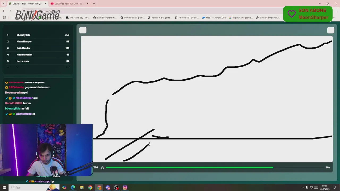Open the touch keyboard tray icon
The image size is (340, 191).
(316, 188)
